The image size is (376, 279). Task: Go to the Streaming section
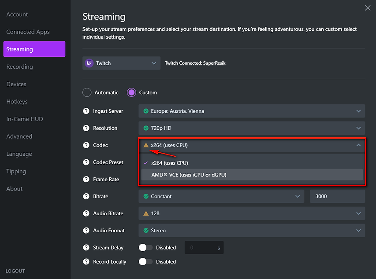pyautogui.click(x=34, y=49)
